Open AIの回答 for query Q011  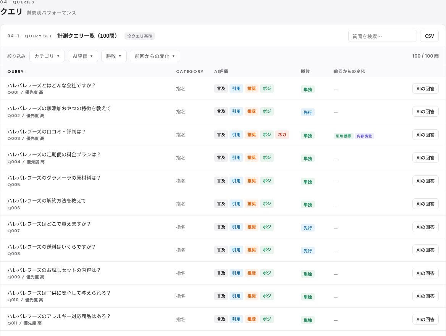tap(425, 320)
